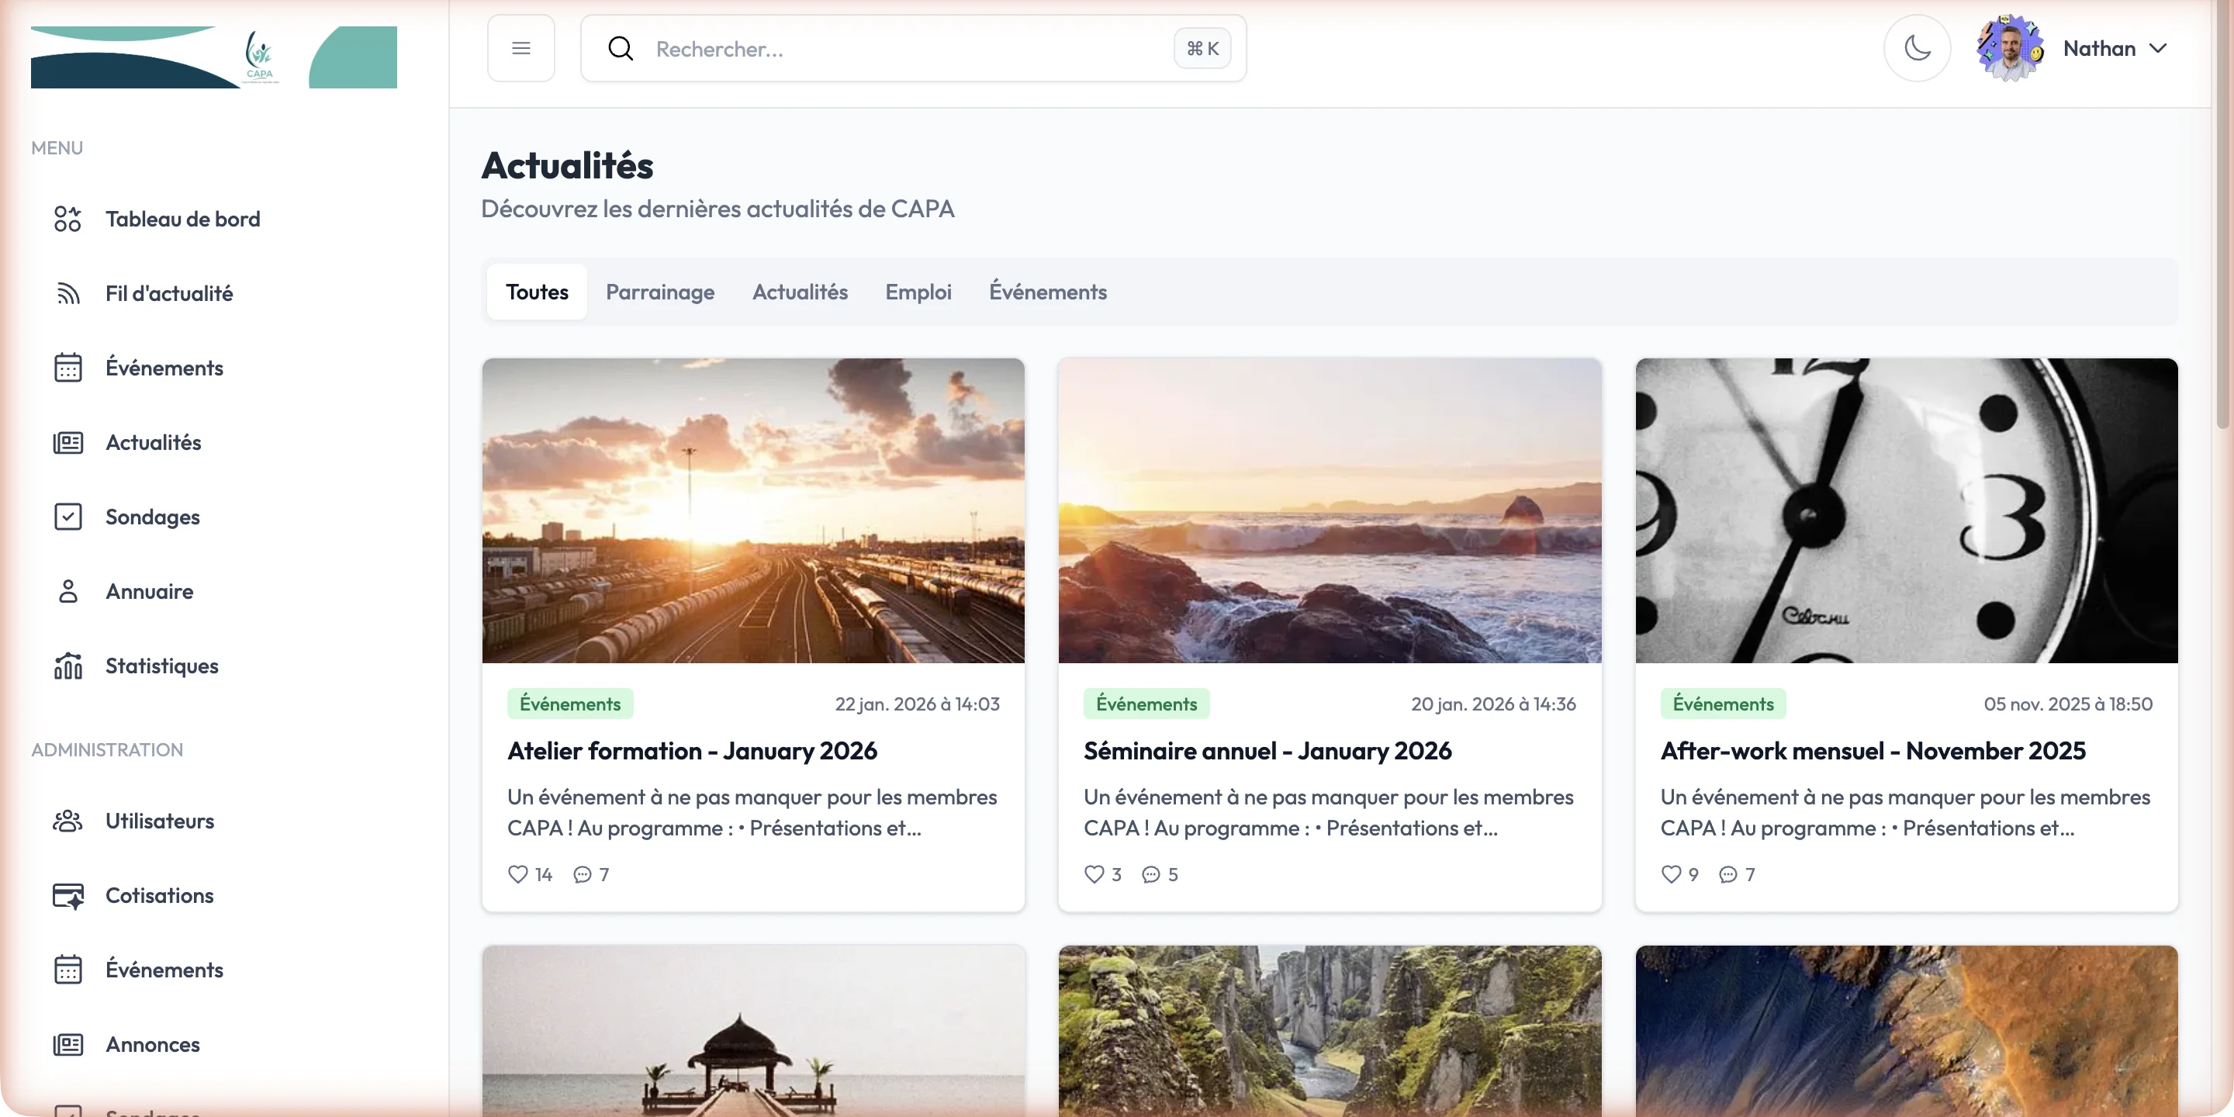
Task: Open Cotisations card icon
Action: pos(67,895)
